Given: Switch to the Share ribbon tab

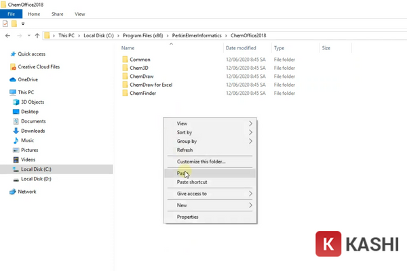Looking at the screenshot, I should [x=56, y=14].
